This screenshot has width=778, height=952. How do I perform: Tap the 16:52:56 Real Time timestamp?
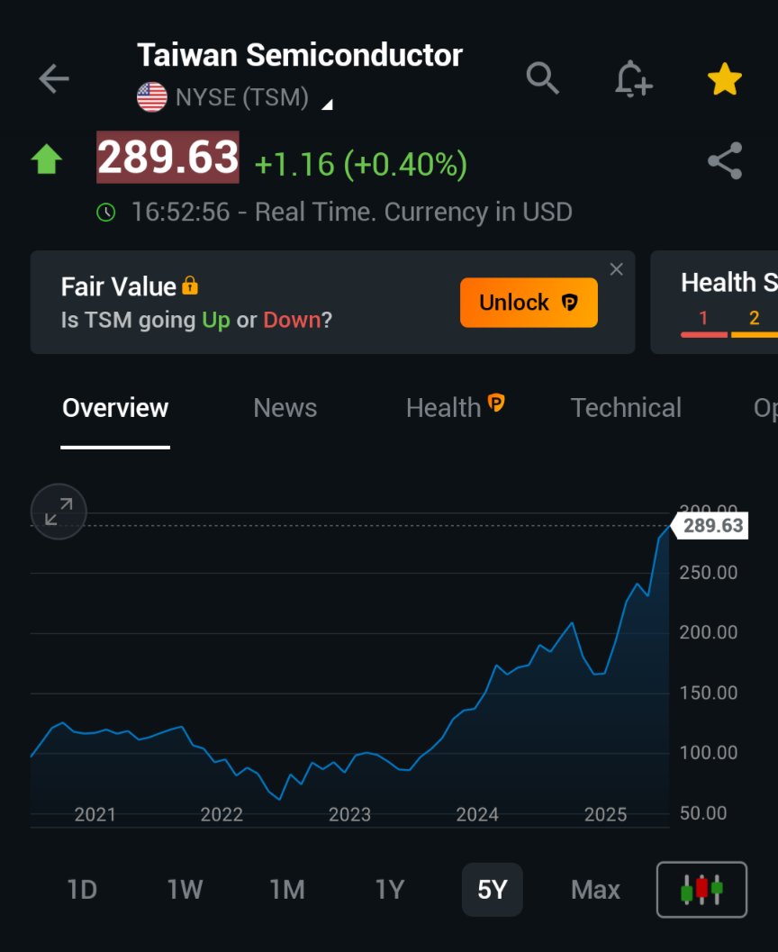[x=352, y=213]
